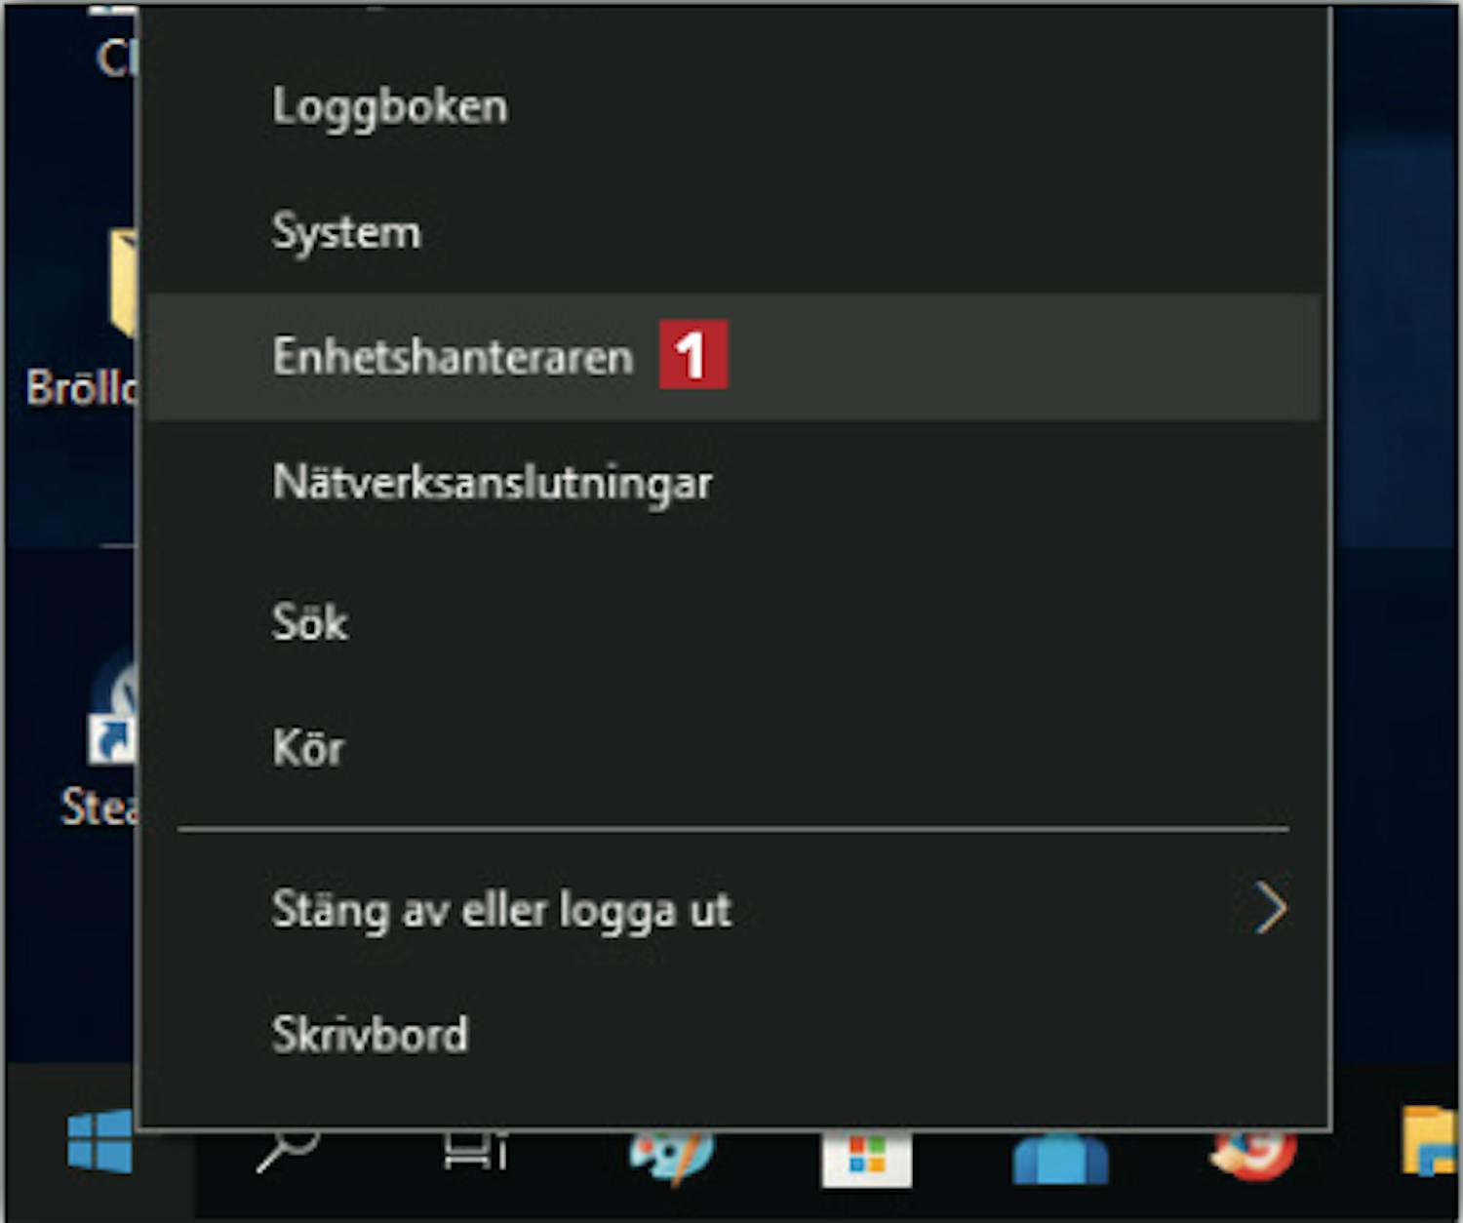Select the Steam desktop shortcut

click(x=109, y=741)
